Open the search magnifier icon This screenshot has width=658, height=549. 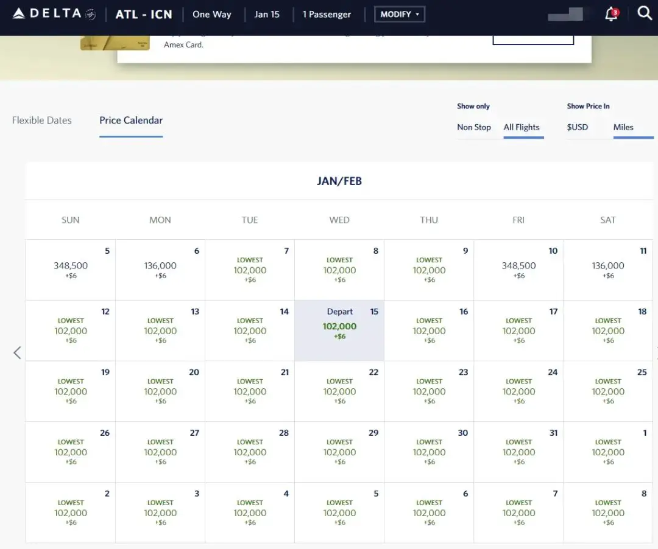[645, 13]
